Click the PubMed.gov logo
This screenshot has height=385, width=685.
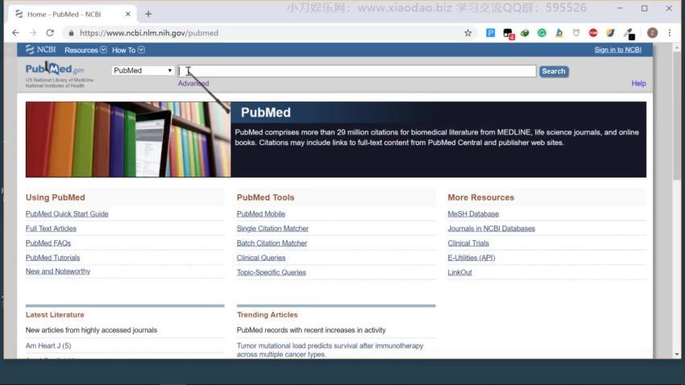(x=55, y=69)
